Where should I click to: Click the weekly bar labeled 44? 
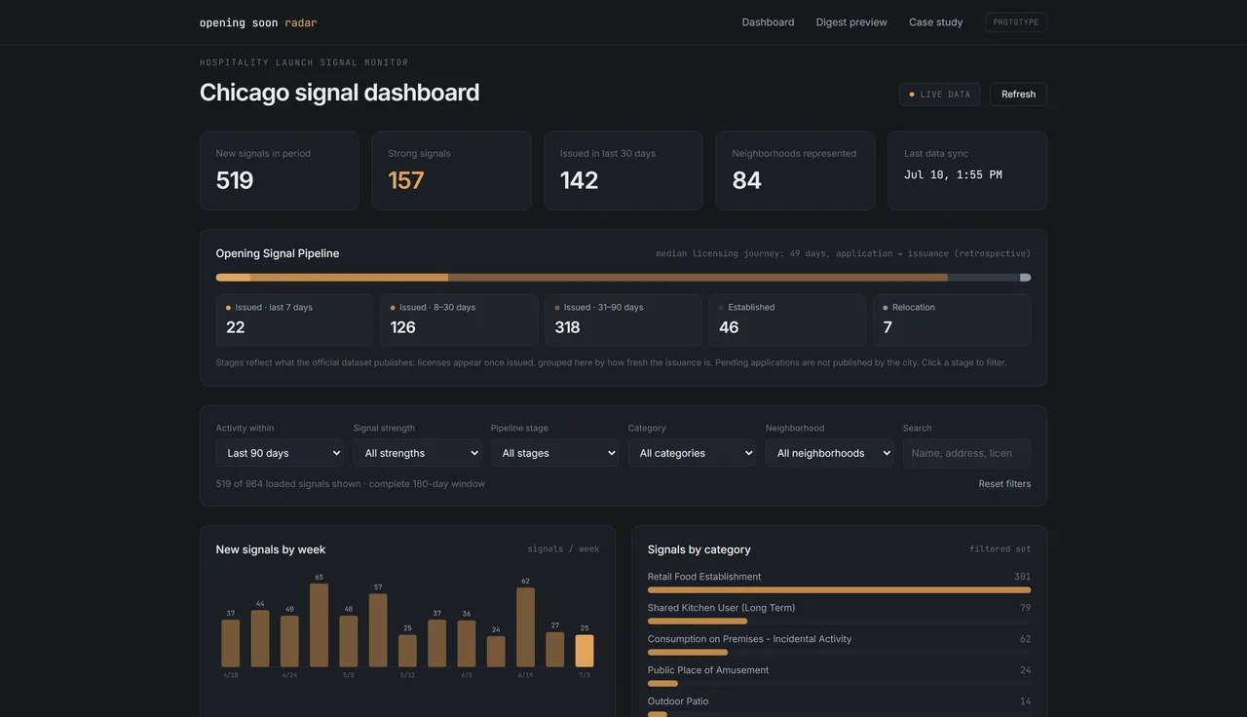[260, 639]
